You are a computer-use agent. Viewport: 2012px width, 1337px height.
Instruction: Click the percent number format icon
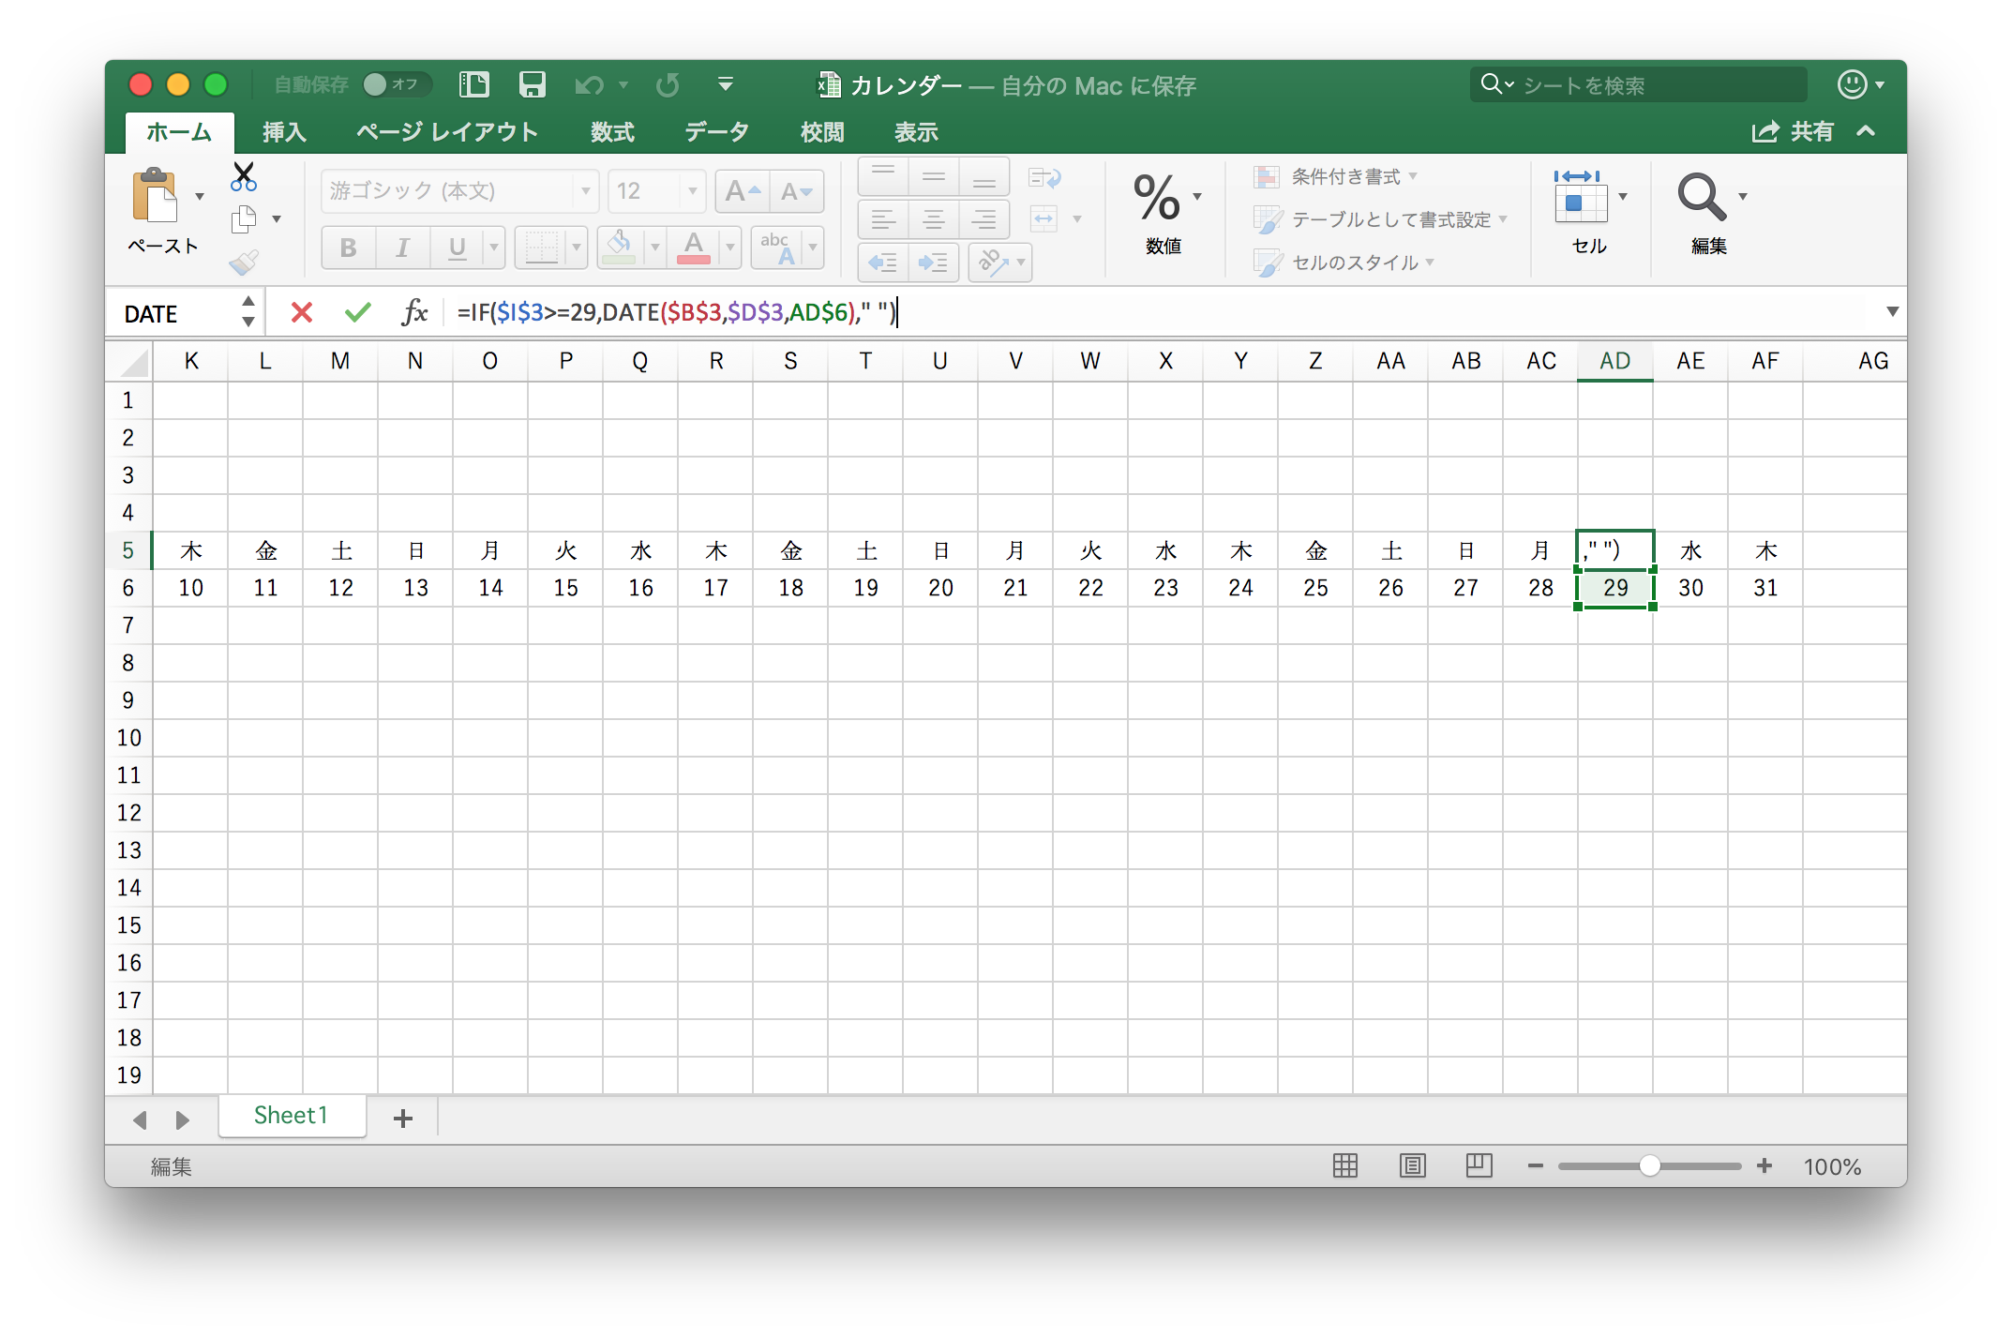[1156, 197]
